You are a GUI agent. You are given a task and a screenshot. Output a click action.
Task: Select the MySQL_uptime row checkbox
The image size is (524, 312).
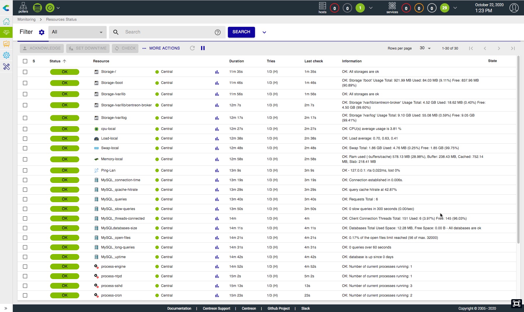(25, 257)
